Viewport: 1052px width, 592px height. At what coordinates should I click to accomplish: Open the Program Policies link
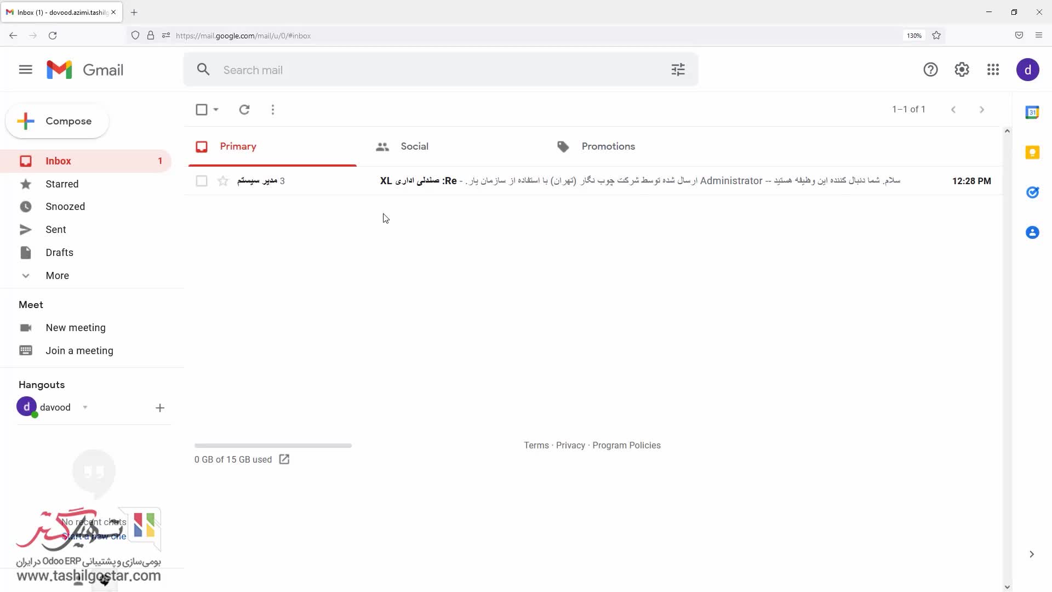tap(626, 445)
